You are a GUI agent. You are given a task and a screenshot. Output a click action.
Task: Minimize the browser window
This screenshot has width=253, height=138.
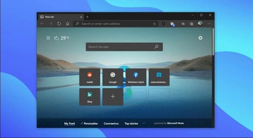tap(192, 15)
